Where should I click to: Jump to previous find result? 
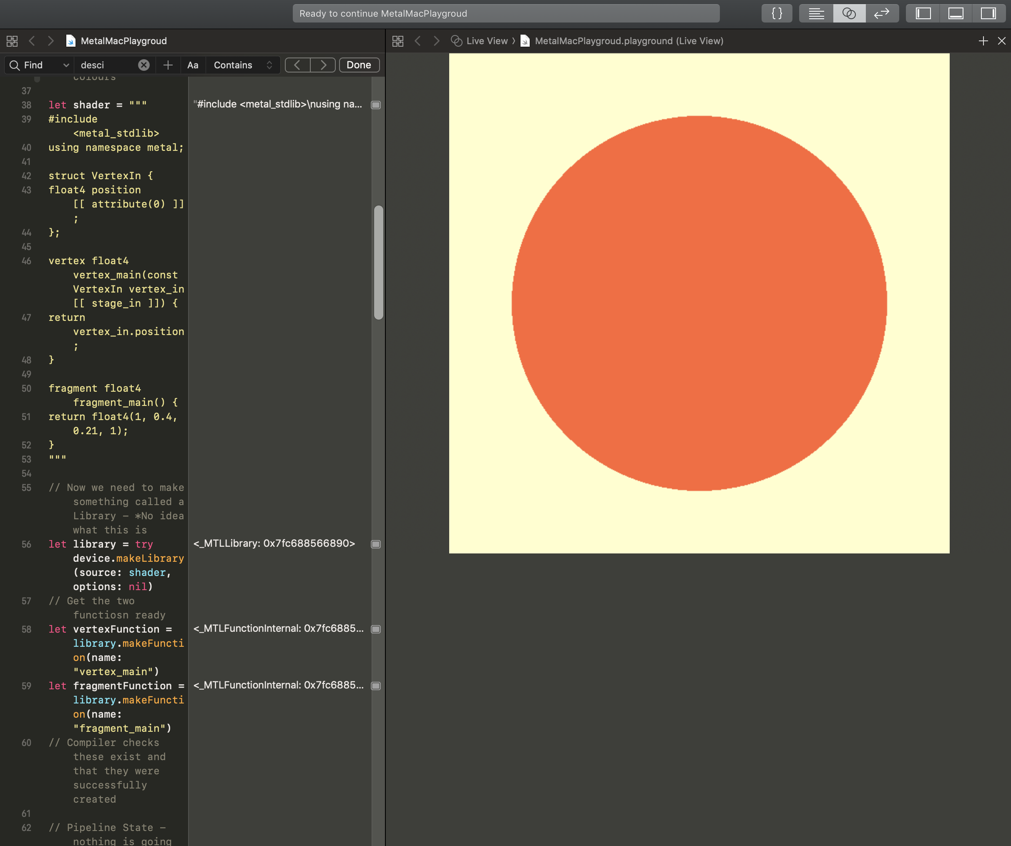[297, 65]
